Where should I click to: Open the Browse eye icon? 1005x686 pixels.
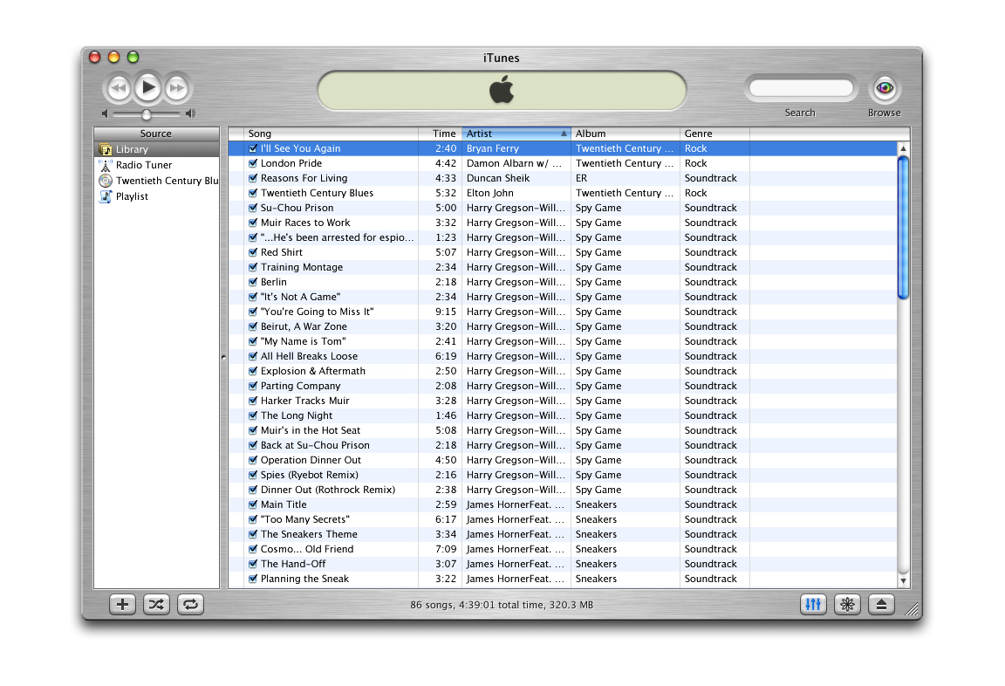tap(884, 88)
